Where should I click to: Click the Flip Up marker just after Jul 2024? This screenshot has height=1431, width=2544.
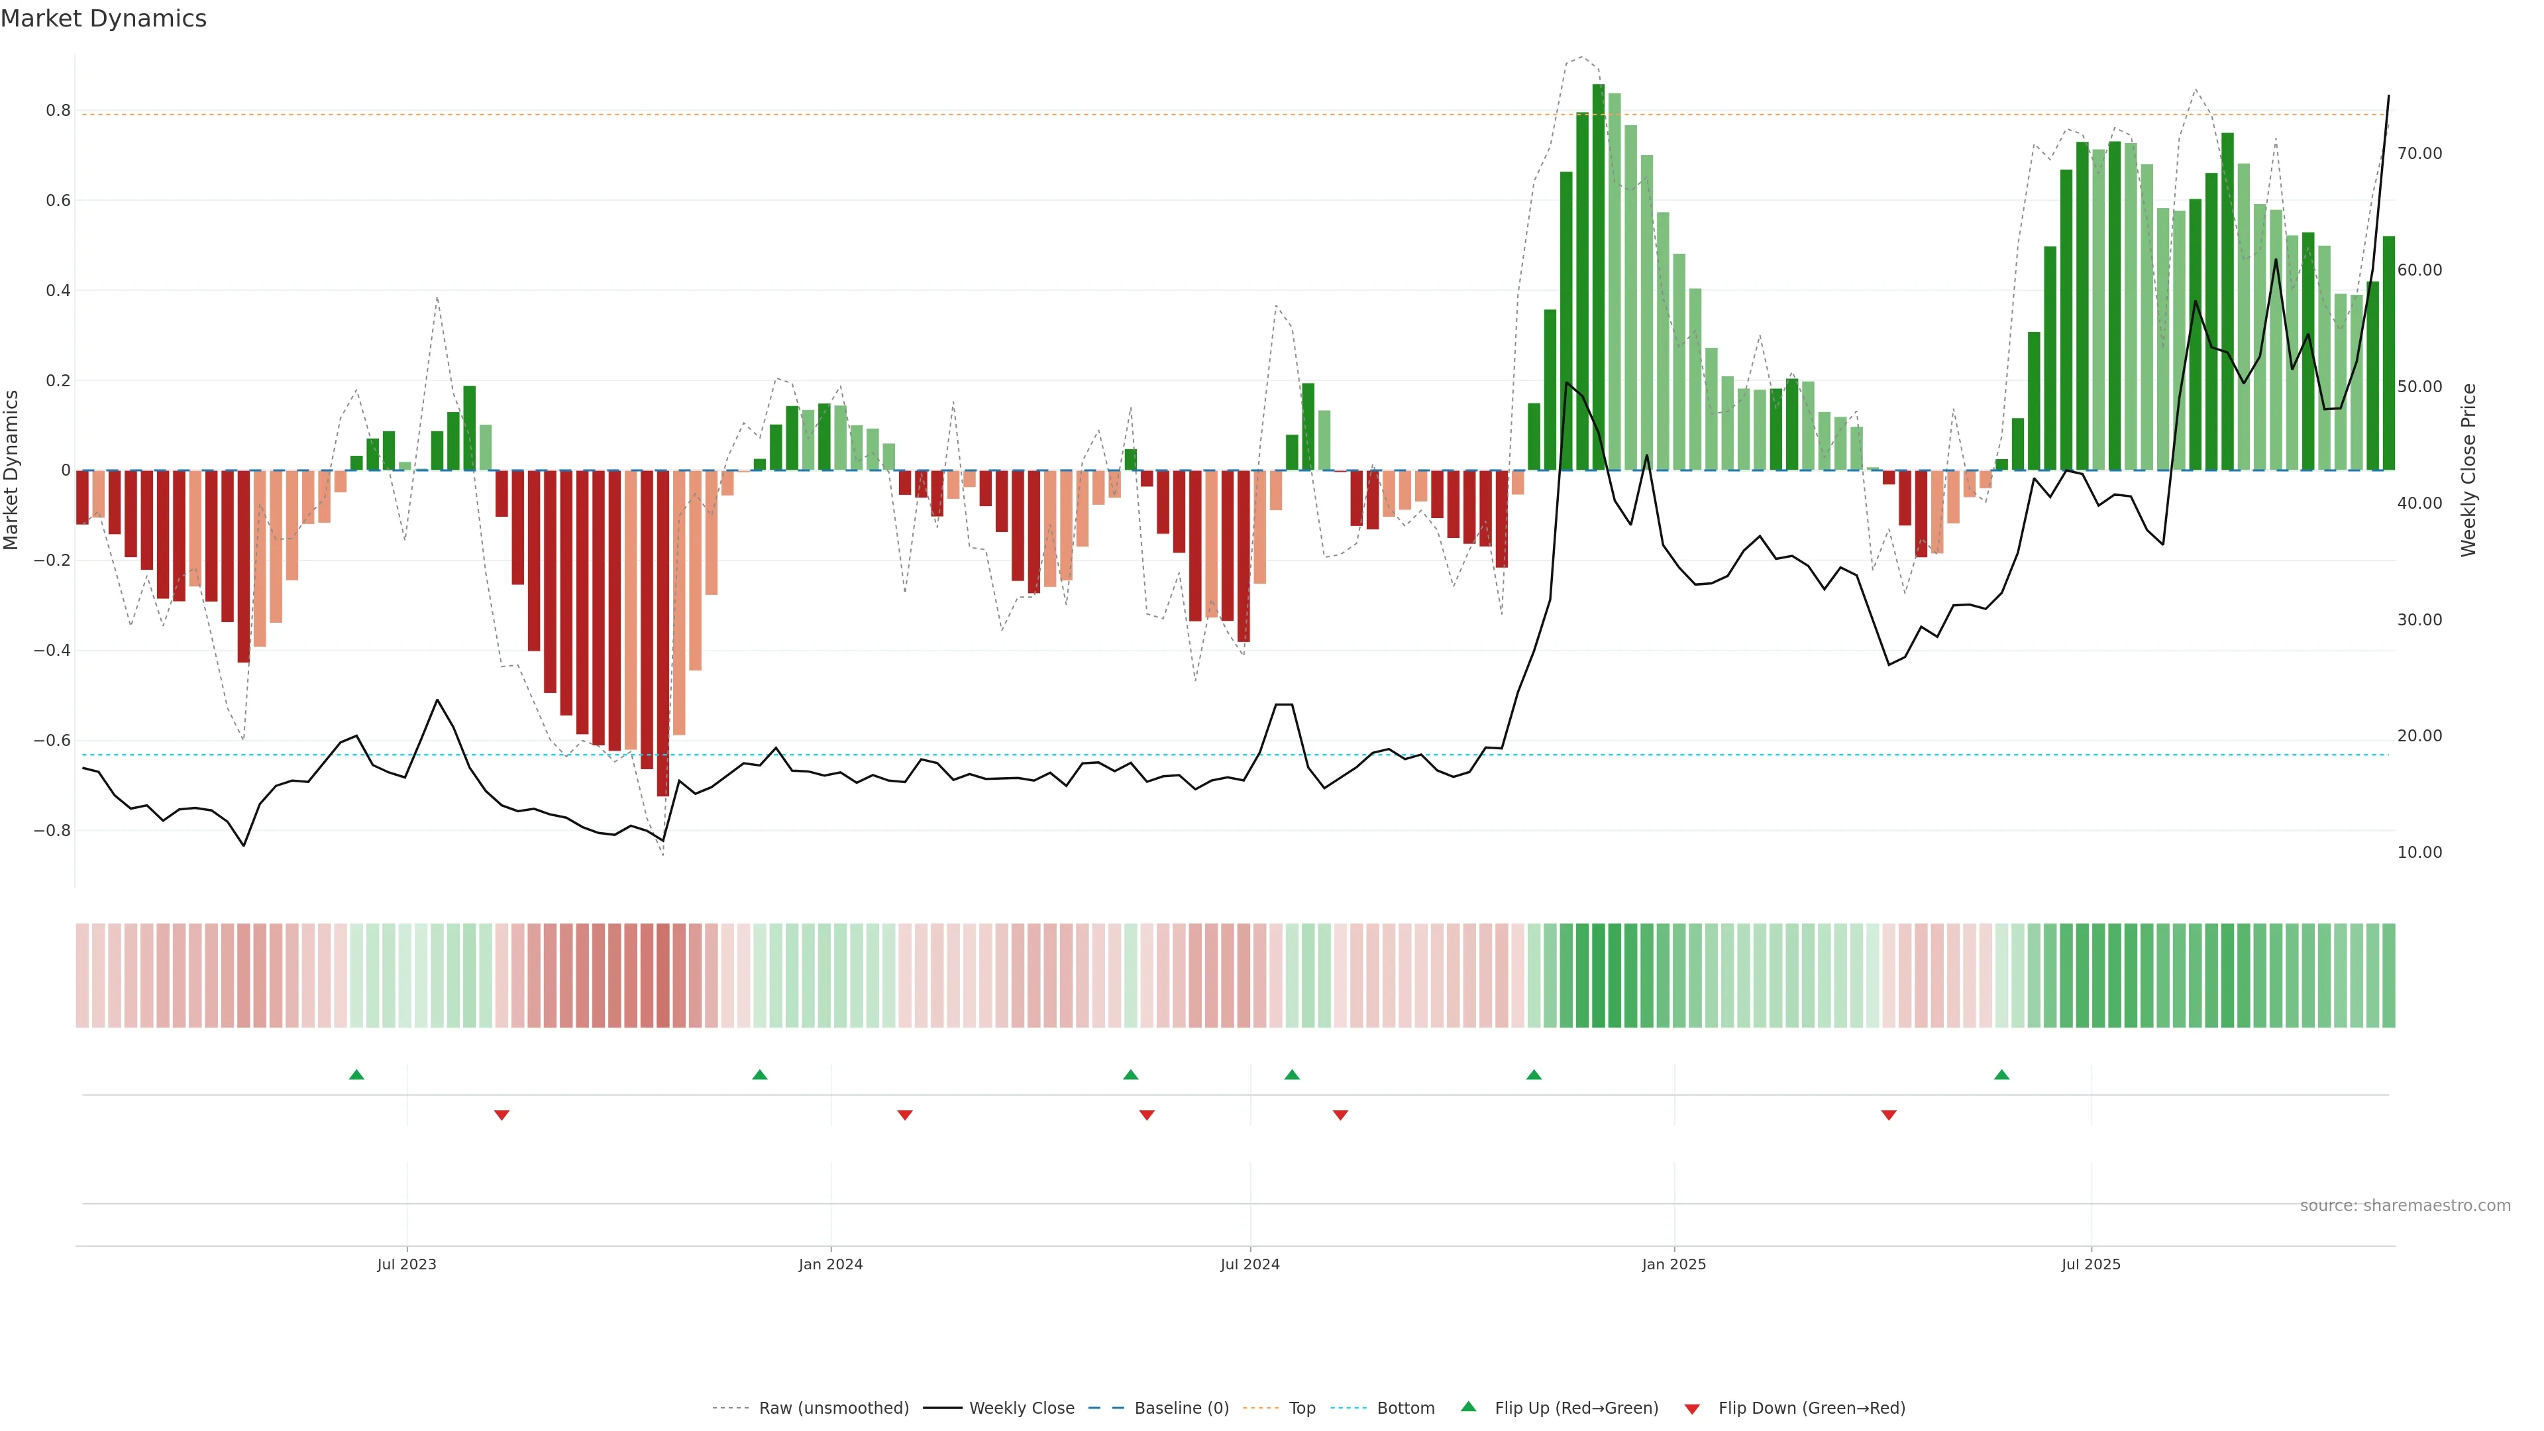point(1292,1075)
